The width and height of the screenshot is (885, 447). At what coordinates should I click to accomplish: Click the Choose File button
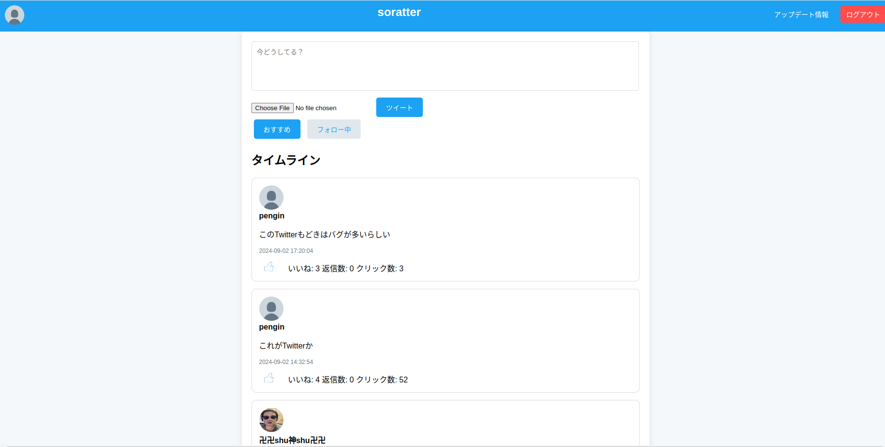coord(272,108)
